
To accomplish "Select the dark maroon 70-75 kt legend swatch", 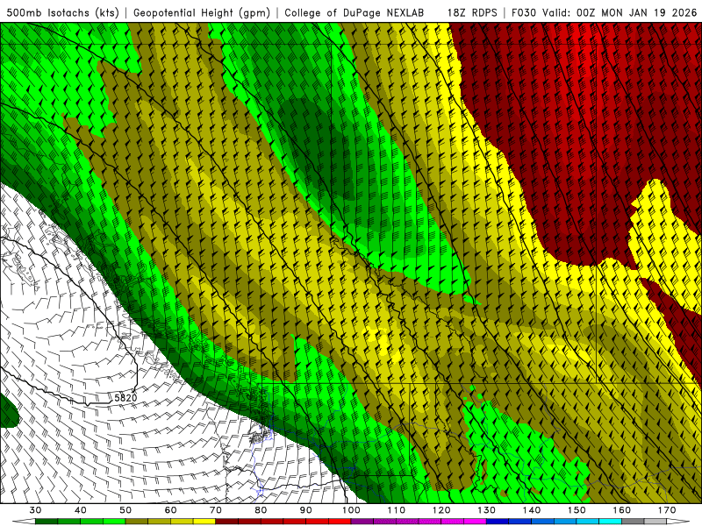I will (x=227, y=522).
